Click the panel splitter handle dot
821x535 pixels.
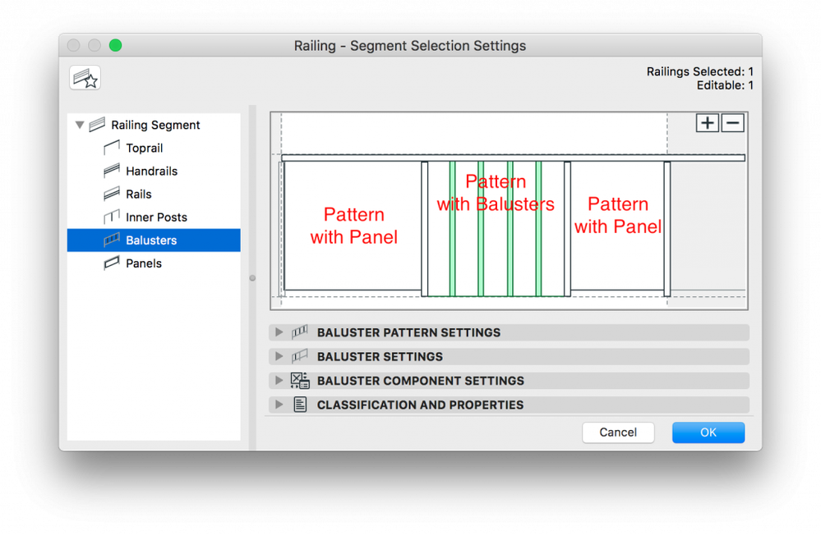point(252,278)
